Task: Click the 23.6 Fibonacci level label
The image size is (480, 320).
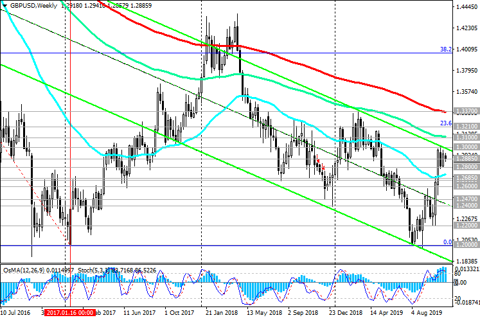Action: tap(446, 123)
